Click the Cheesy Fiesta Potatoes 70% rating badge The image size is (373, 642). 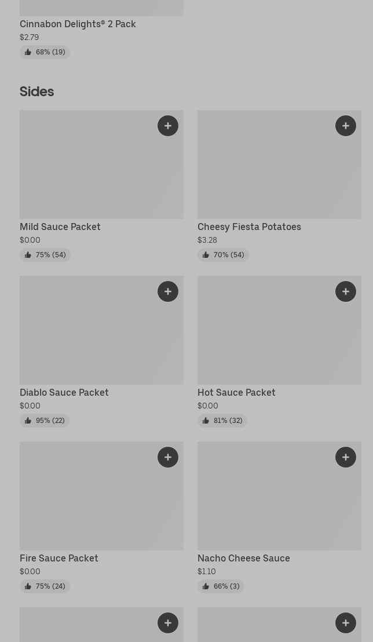point(223,255)
